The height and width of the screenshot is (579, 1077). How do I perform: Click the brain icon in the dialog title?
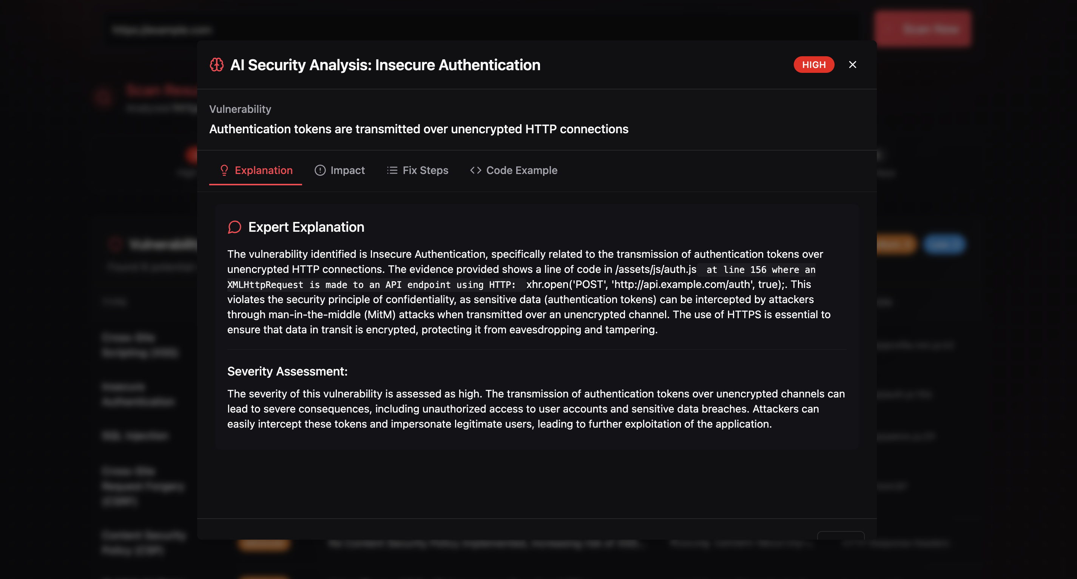click(x=217, y=65)
